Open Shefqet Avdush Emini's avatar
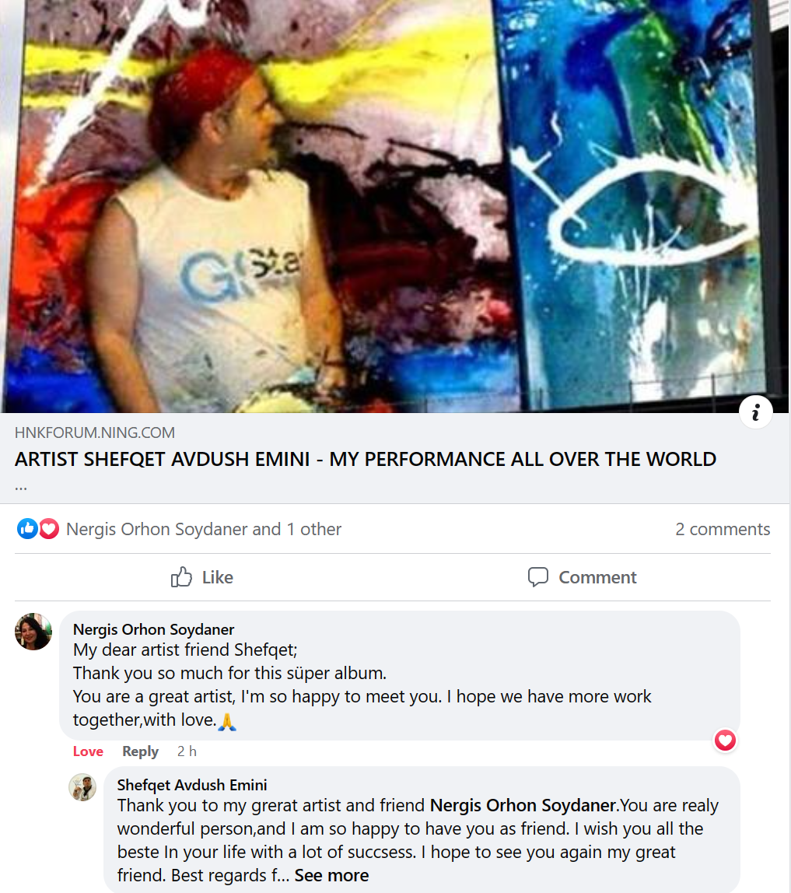 tap(82, 787)
